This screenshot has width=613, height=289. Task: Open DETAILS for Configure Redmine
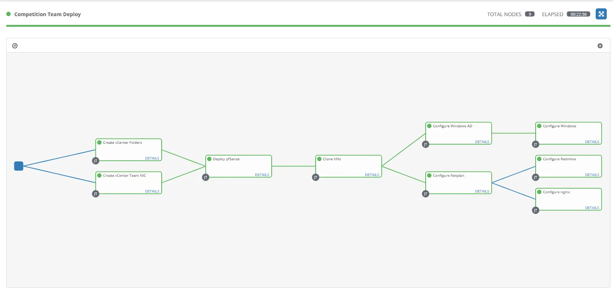point(592,174)
